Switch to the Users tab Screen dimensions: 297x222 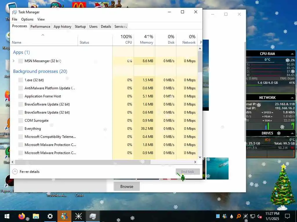93,27
